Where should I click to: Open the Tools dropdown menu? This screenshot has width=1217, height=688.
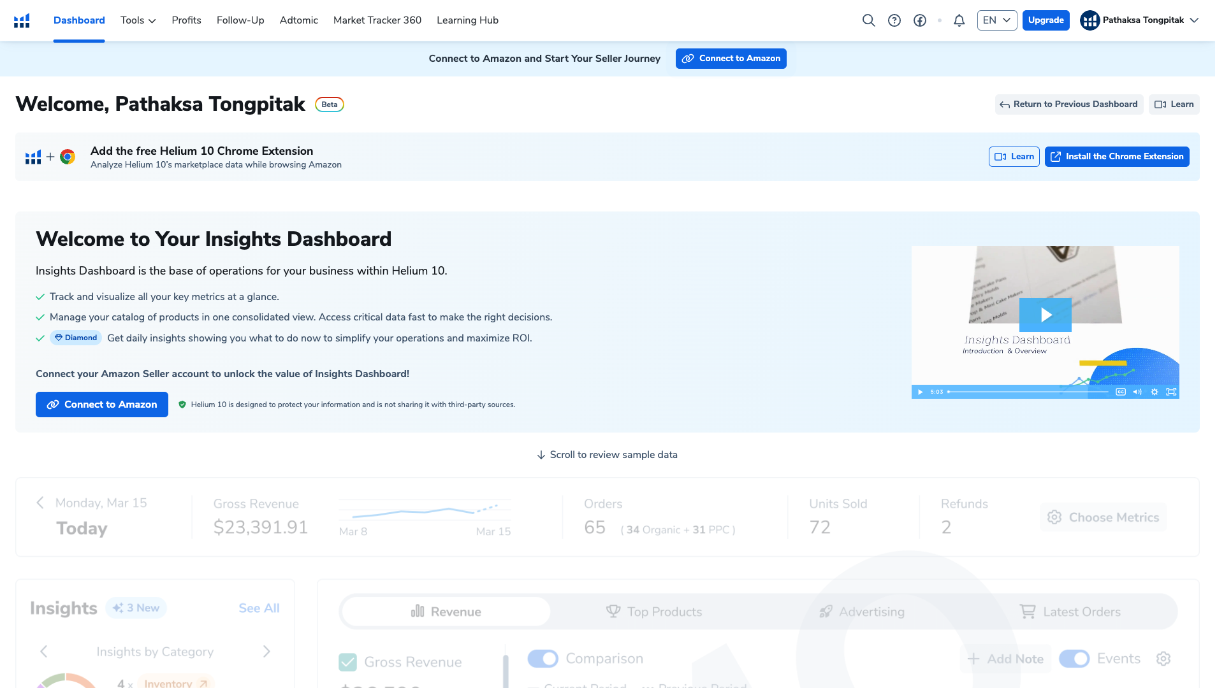[137, 20]
